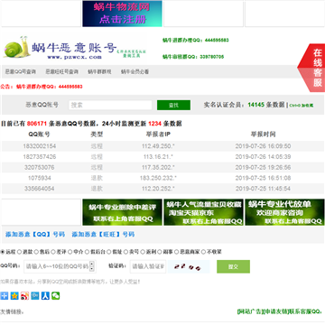325x325 pixels.
Task: Click the 蜗牛审核群QQ: 339780705 text
Action: [193, 57]
